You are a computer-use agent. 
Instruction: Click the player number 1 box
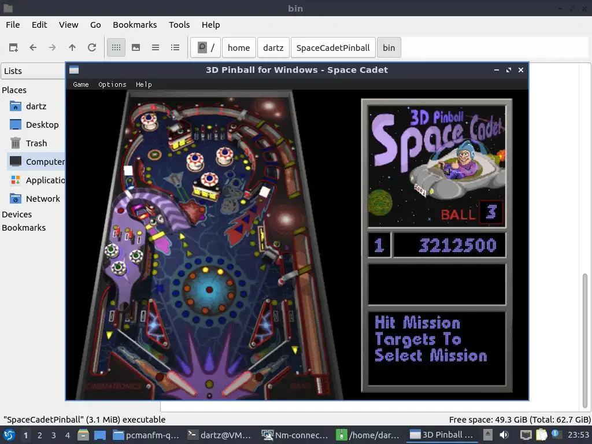(379, 245)
